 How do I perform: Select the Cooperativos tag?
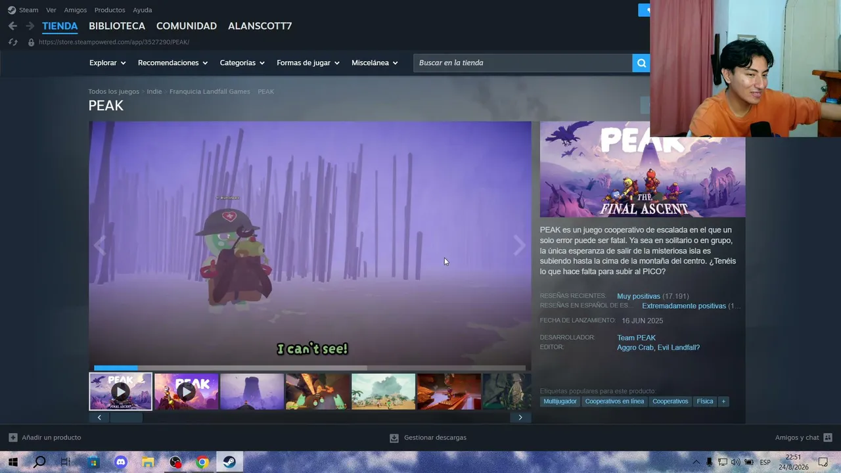670,401
